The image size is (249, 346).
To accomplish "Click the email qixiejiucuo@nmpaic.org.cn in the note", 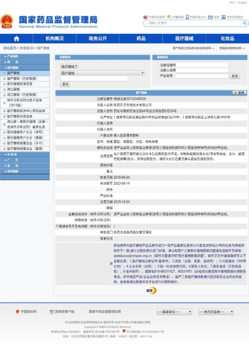I will tap(133, 256).
